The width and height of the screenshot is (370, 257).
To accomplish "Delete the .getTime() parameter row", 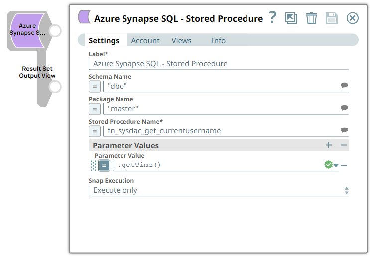I will (x=344, y=166).
